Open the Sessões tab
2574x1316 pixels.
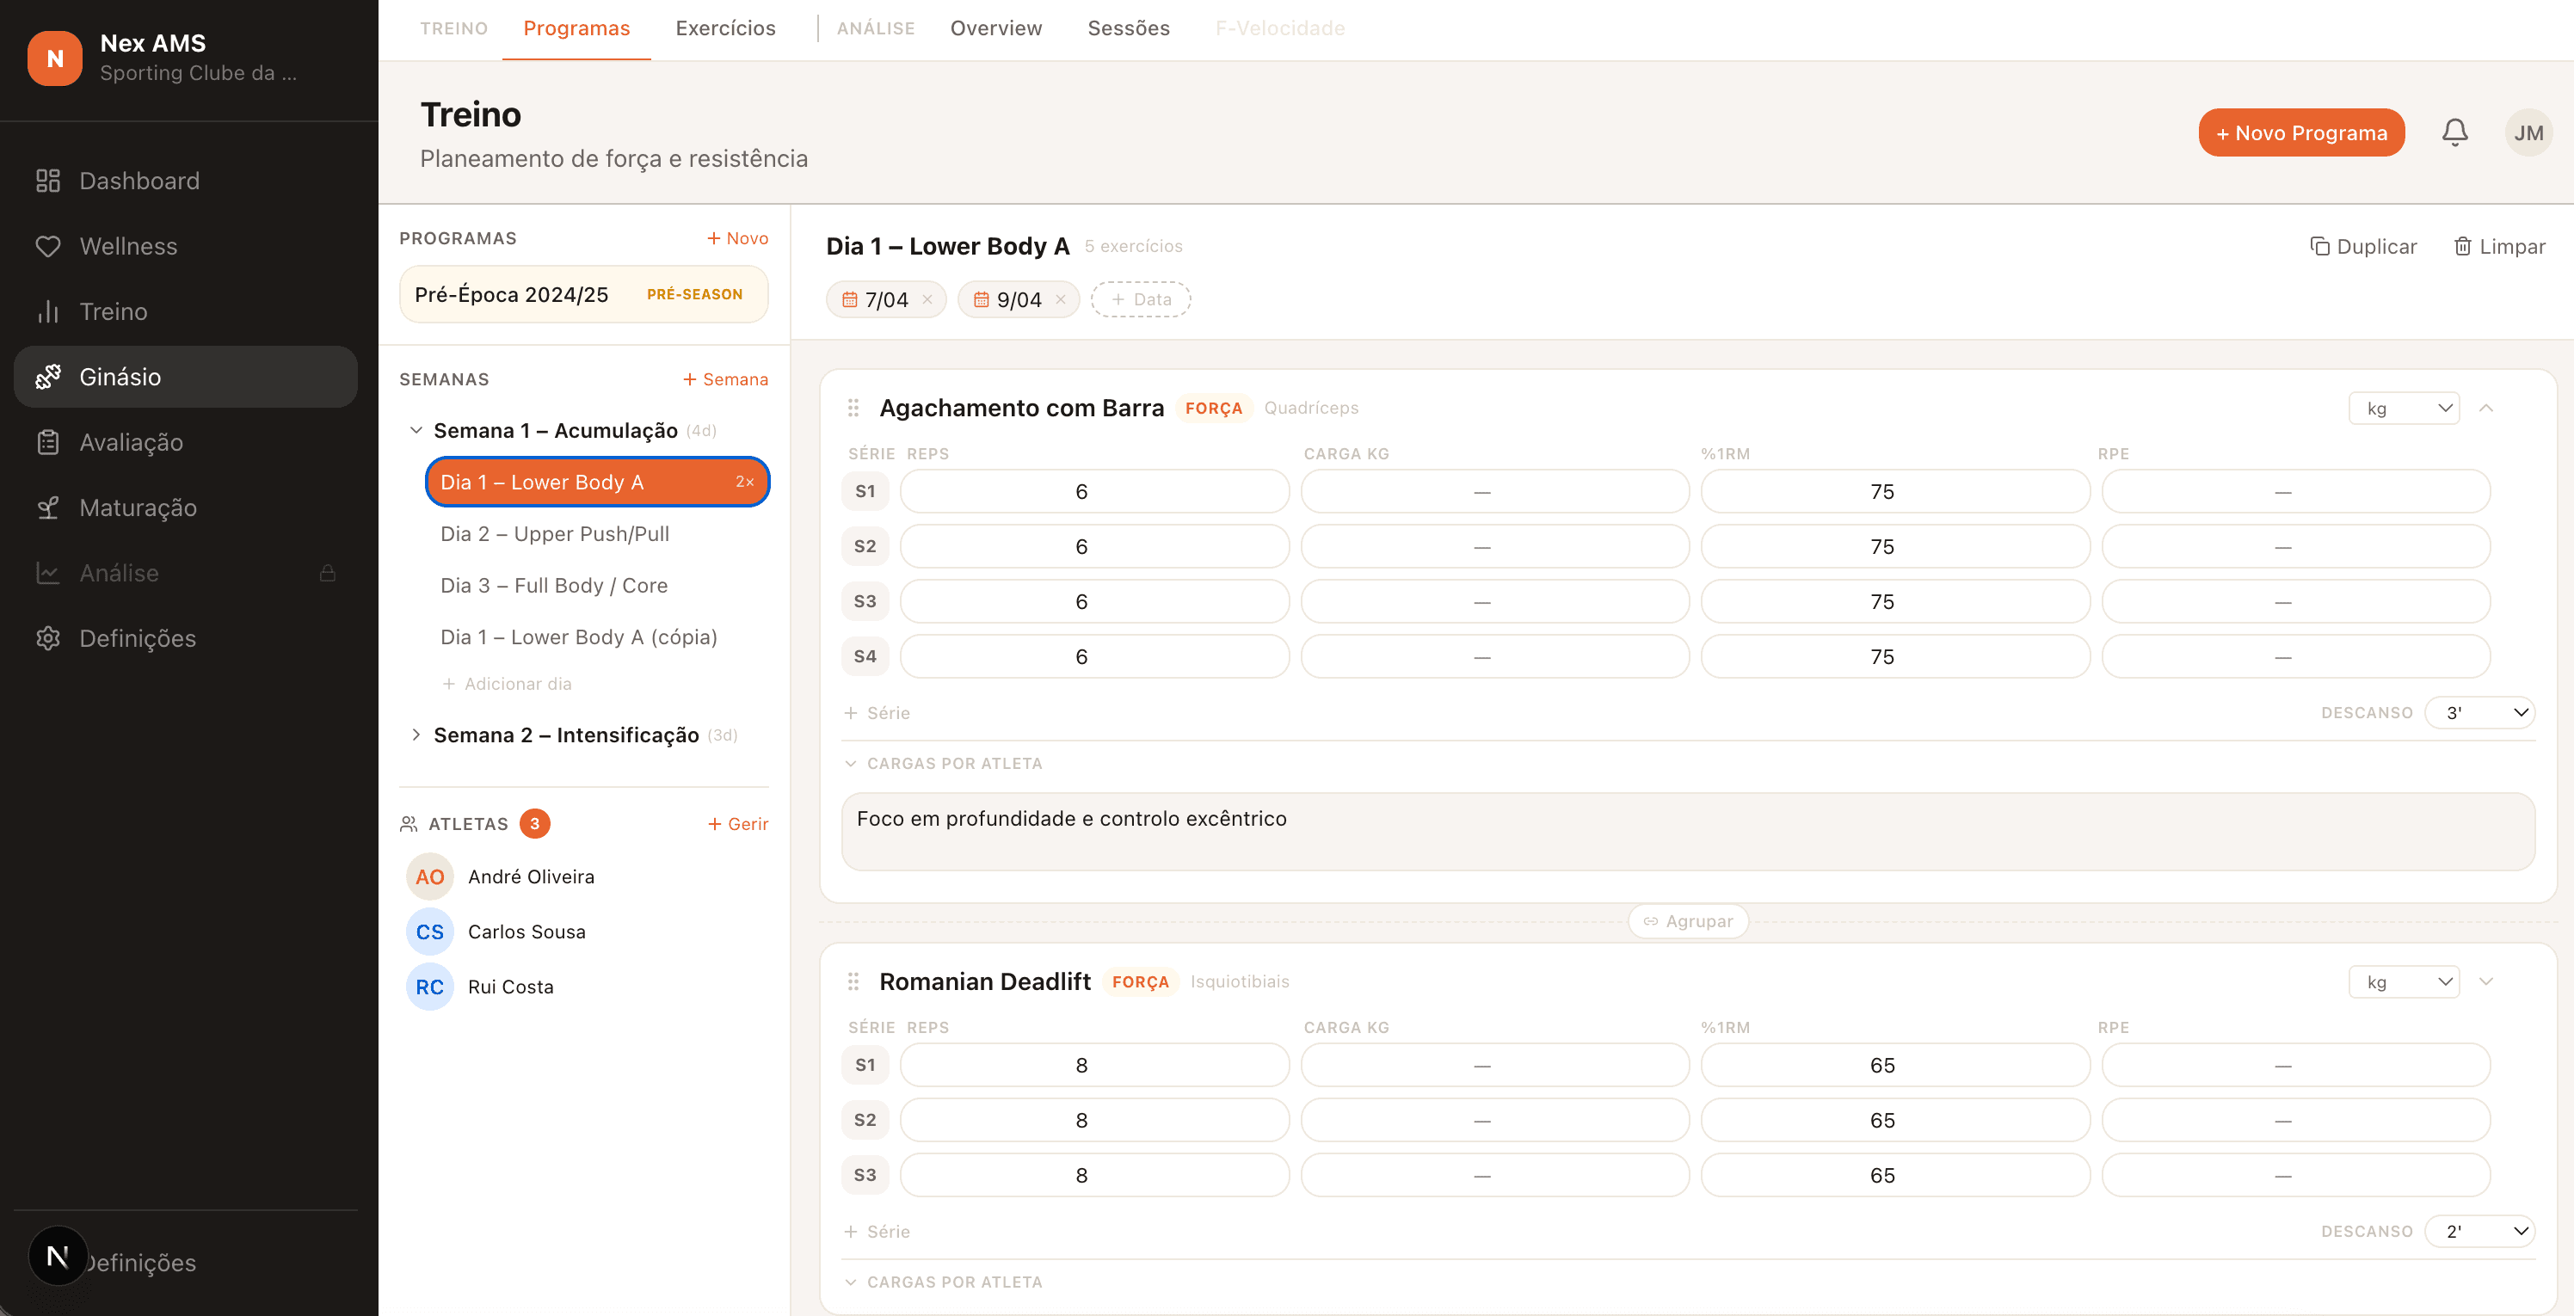(x=1128, y=28)
